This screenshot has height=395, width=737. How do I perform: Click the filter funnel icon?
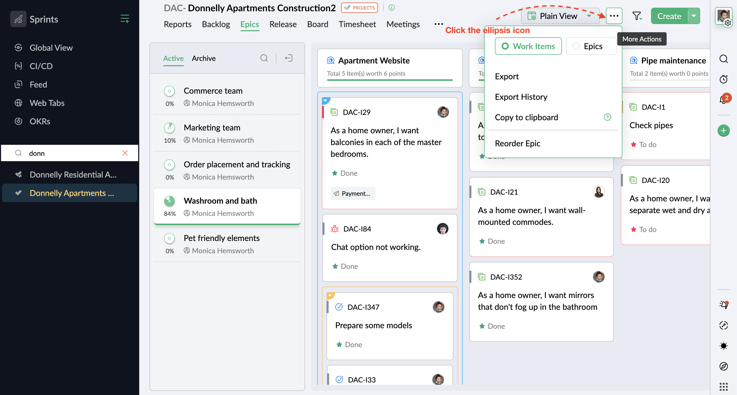point(637,16)
